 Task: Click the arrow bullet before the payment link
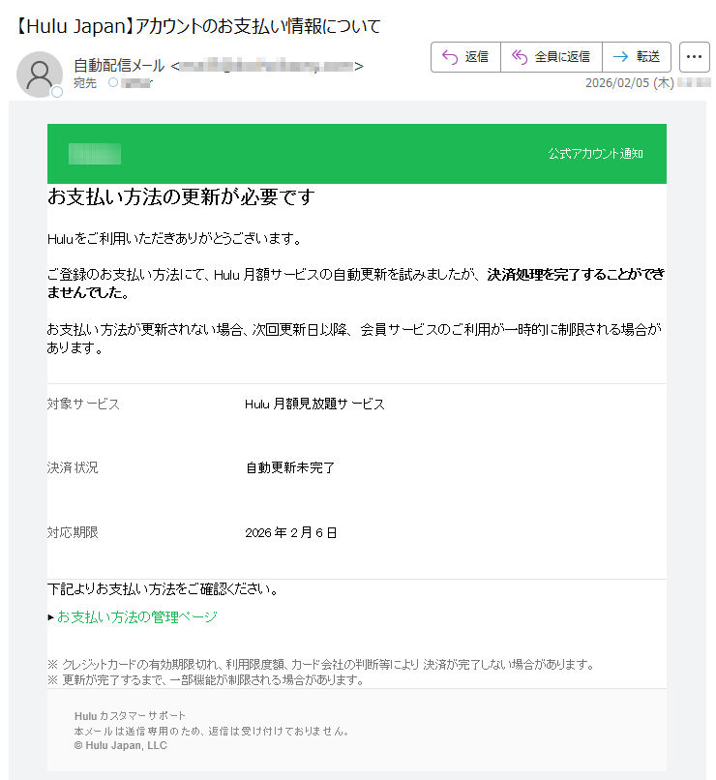[x=50, y=617]
